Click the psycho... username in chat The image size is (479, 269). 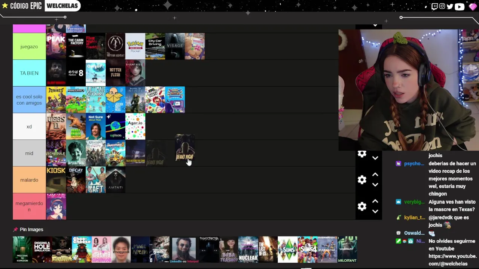[x=414, y=164]
